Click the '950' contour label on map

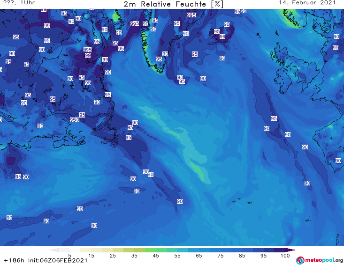pyautogui.click(x=75, y=120)
